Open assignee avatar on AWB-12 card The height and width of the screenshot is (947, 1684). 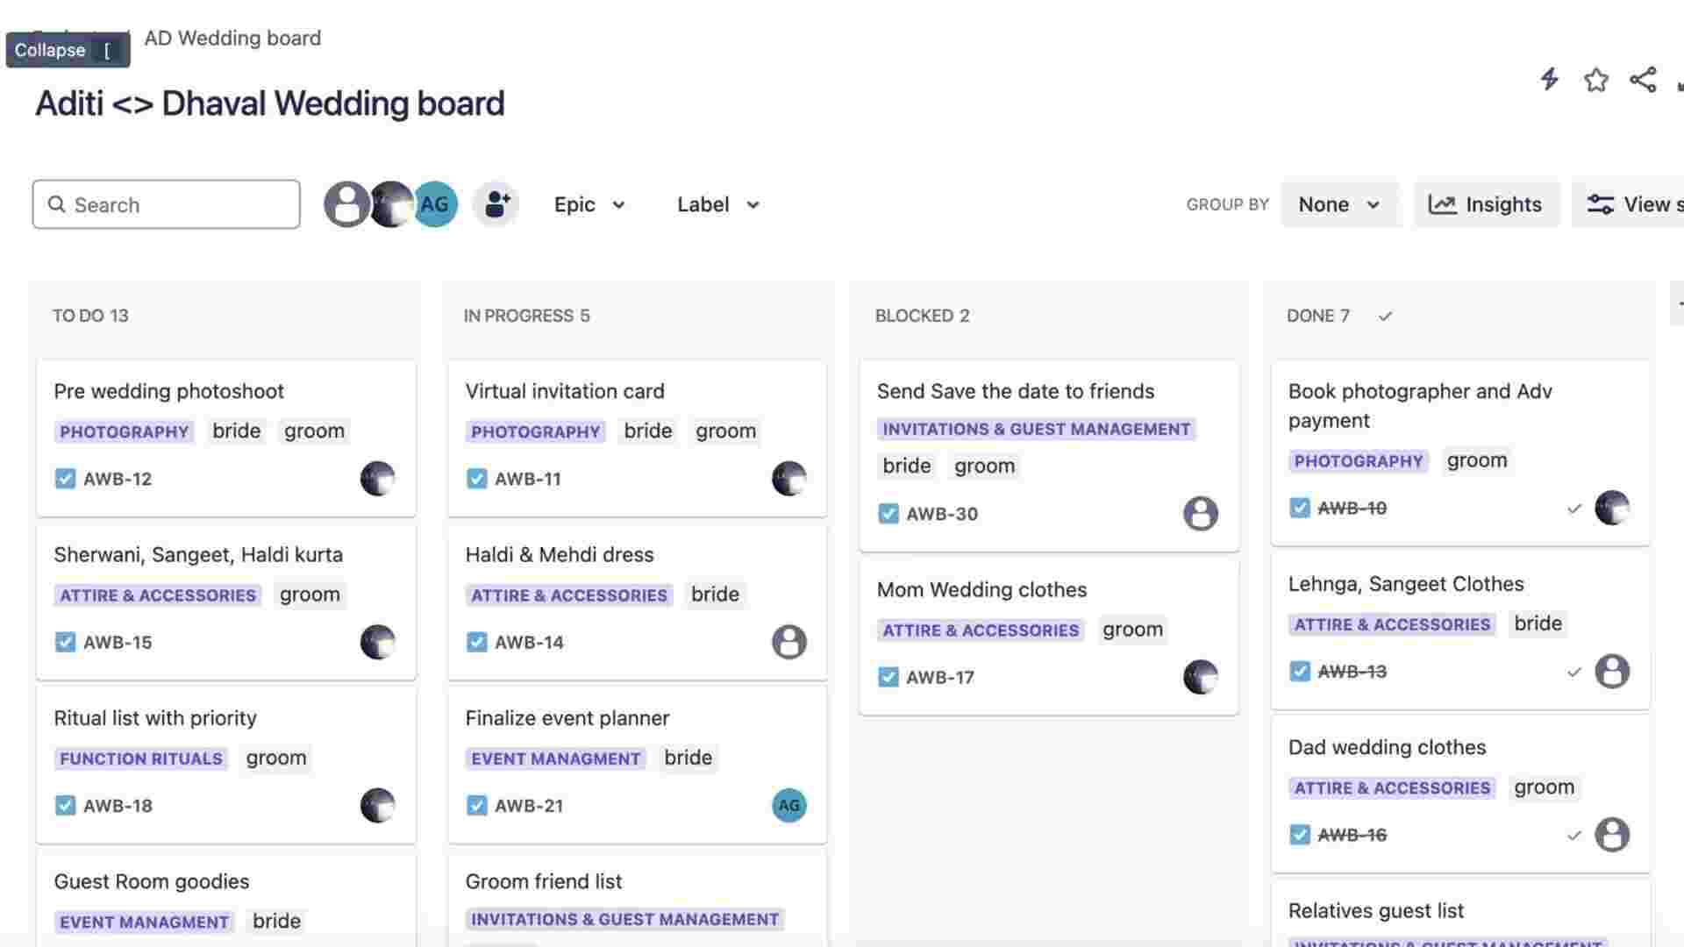point(378,479)
